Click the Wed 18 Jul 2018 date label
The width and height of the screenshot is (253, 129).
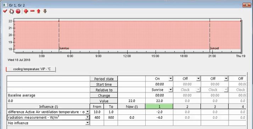tap(19, 60)
